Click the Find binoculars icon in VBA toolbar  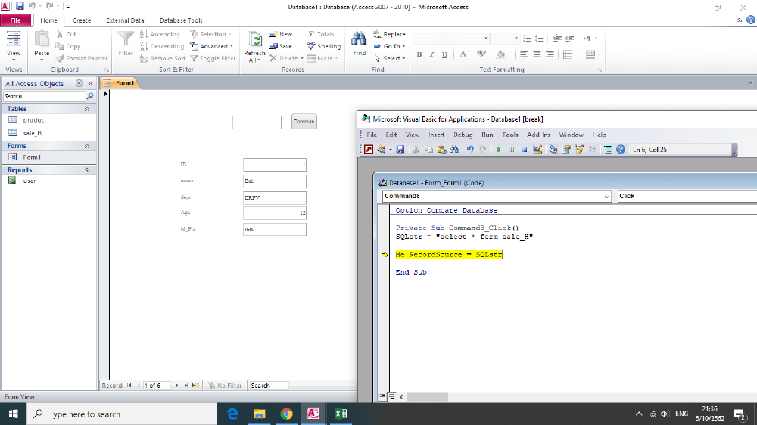pos(454,150)
